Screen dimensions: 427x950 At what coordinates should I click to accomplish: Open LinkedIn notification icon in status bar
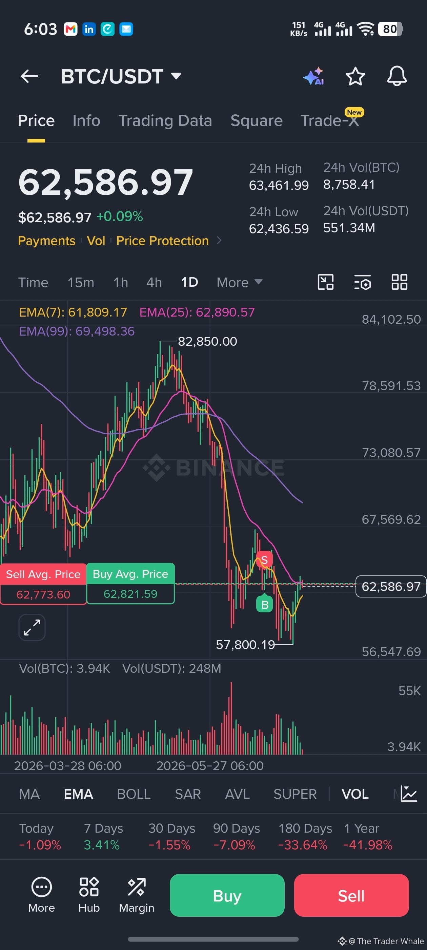click(89, 29)
